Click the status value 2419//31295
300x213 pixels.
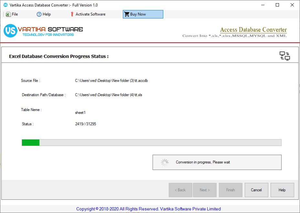coord(86,124)
